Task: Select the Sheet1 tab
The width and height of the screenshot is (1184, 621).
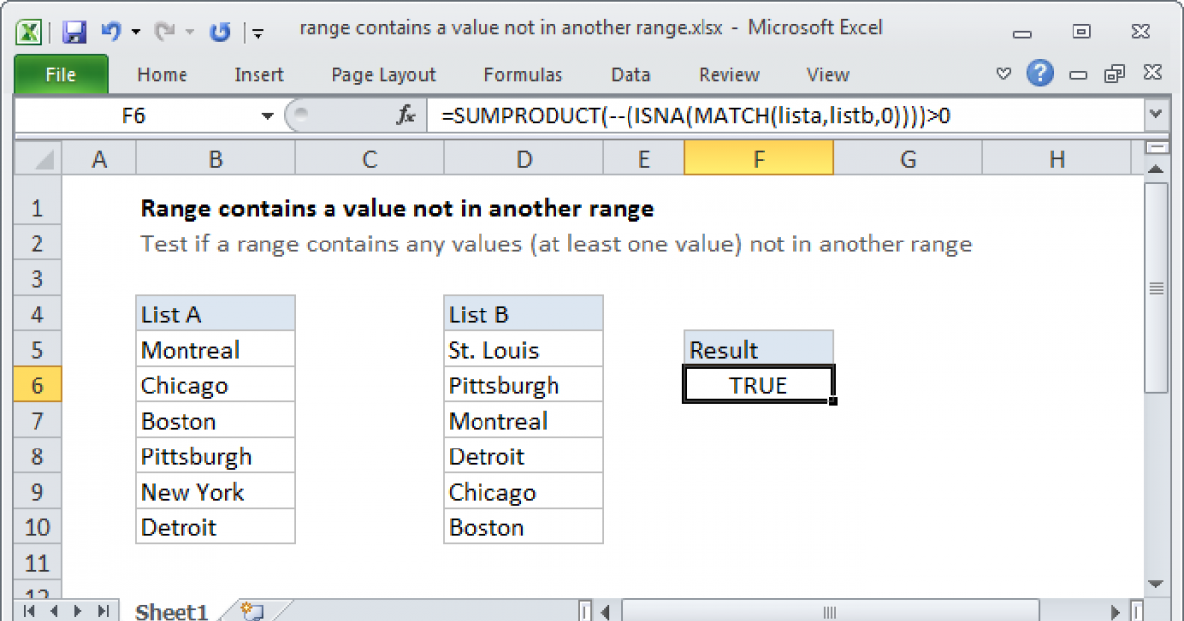Action: point(171,611)
